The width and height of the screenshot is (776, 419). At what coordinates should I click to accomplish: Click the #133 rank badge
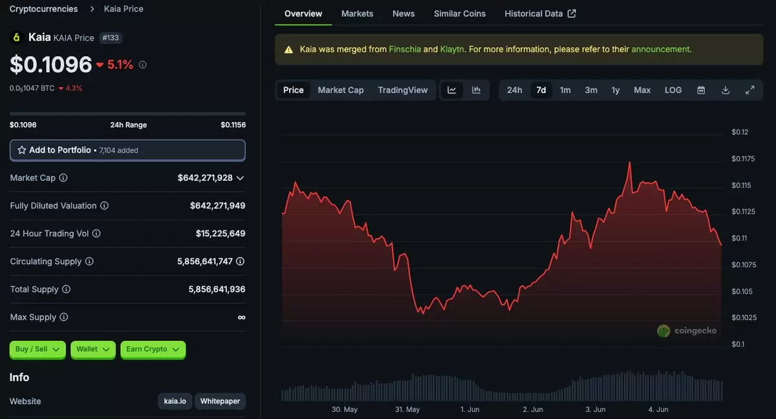(x=111, y=38)
